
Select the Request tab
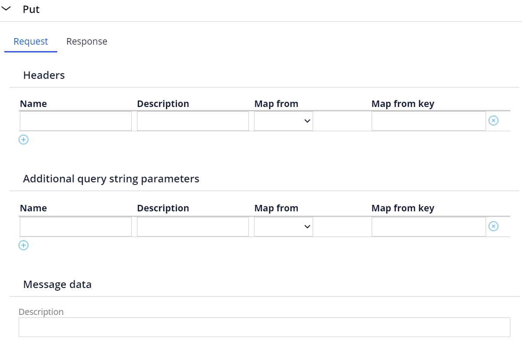click(30, 41)
